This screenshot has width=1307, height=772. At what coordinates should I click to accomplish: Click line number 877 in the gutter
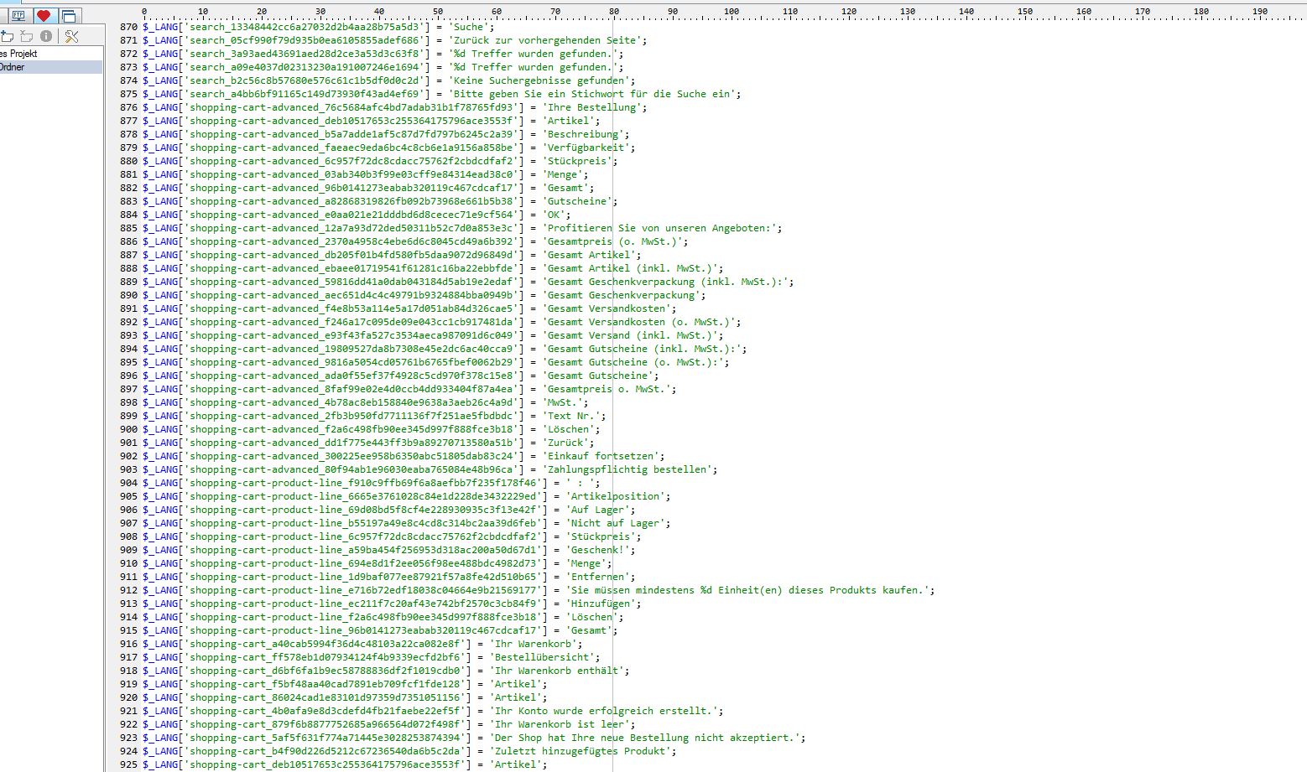point(128,121)
